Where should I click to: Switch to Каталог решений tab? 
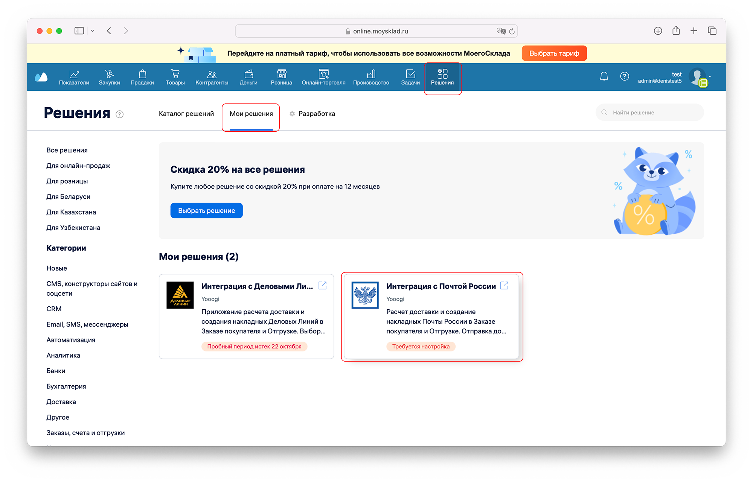(186, 114)
